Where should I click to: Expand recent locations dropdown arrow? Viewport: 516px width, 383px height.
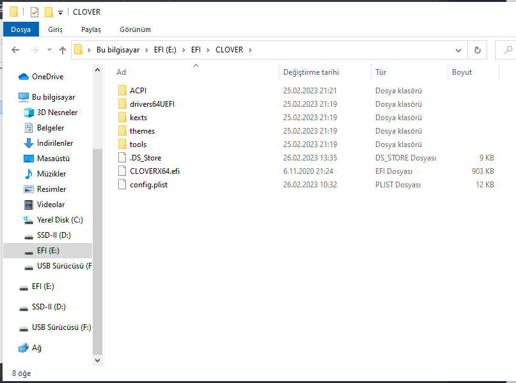[49, 50]
